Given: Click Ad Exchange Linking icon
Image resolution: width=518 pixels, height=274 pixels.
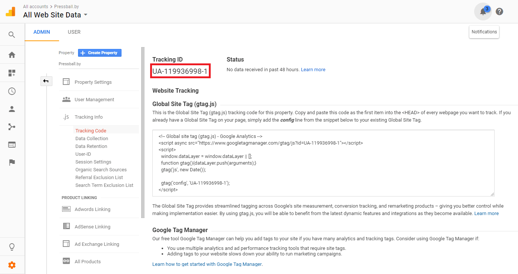Looking at the screenshot, I should (x=66, y=244).
